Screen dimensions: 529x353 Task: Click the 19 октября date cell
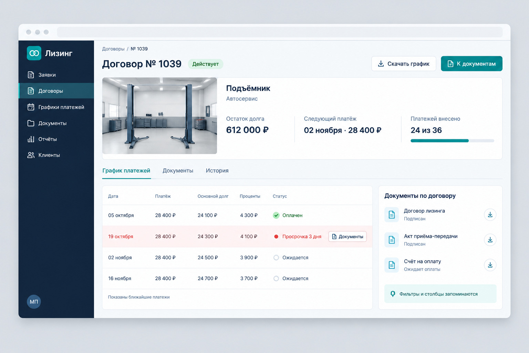point(121,236)
